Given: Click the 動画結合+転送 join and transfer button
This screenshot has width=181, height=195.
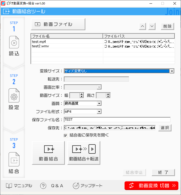Looking at the screenshot, I should pos(84,153).
